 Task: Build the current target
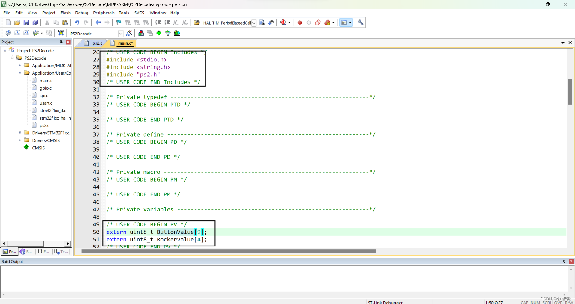(17, 33)
